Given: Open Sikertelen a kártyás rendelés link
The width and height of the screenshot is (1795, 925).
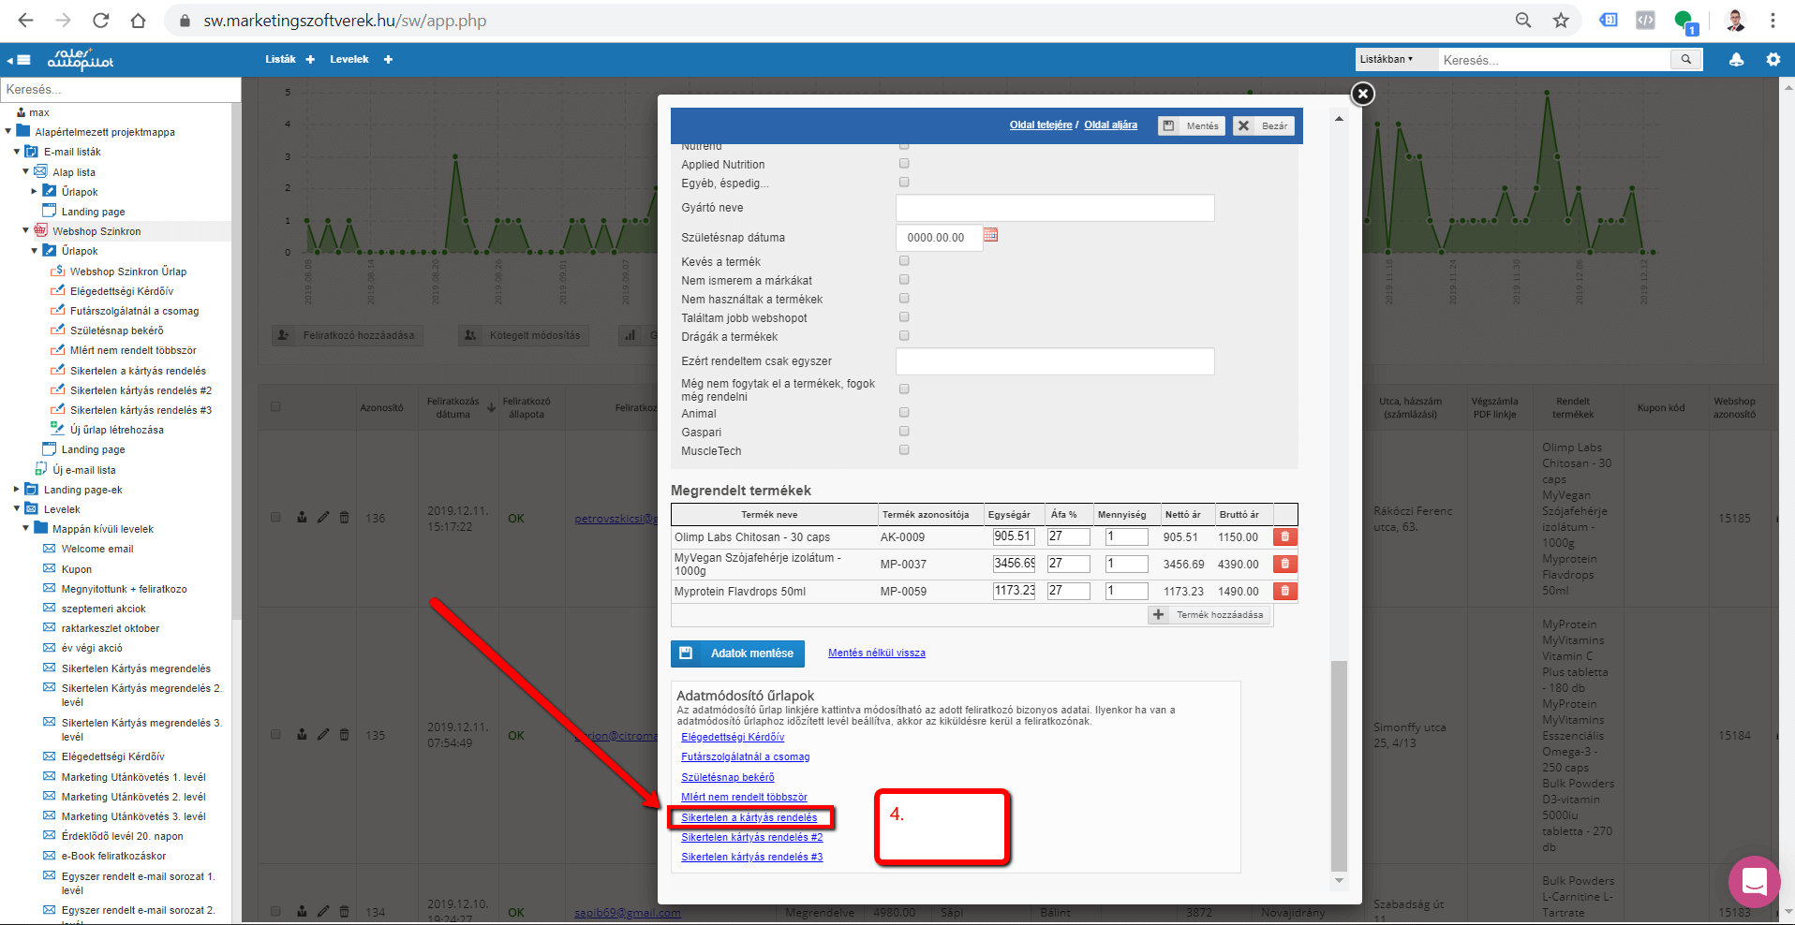Looking at the screenshot, I should point(749,818).
